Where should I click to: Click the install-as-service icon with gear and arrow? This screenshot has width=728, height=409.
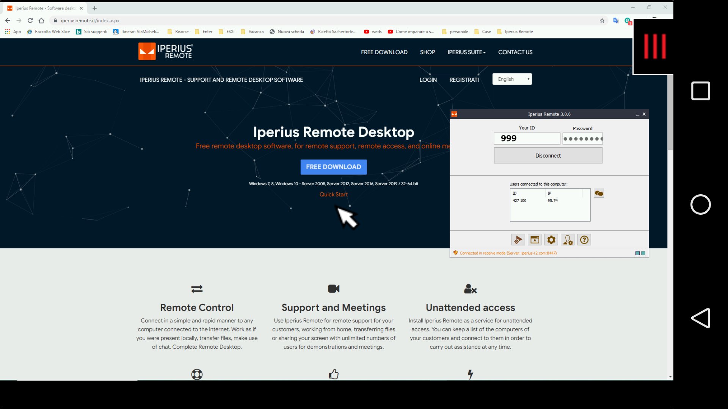tap(518, 239)
